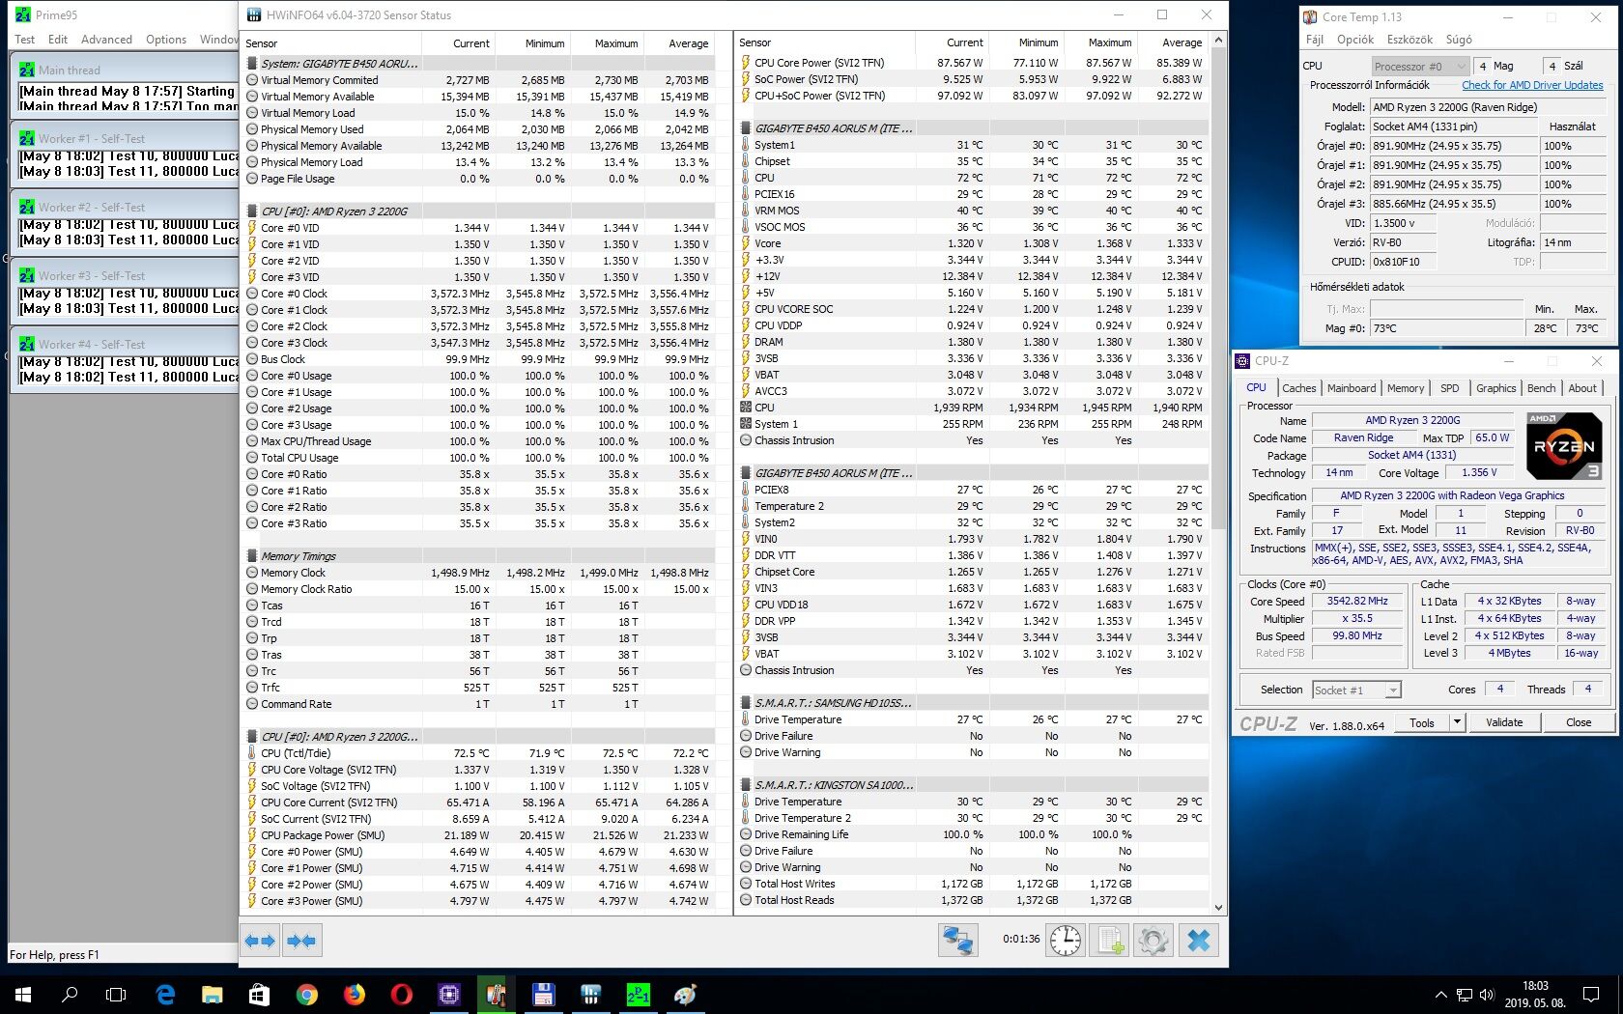The height and width of the screenshot is (1014, 1623).
Task: Open Prime95 Advanced menu
Action: [106, 40]
